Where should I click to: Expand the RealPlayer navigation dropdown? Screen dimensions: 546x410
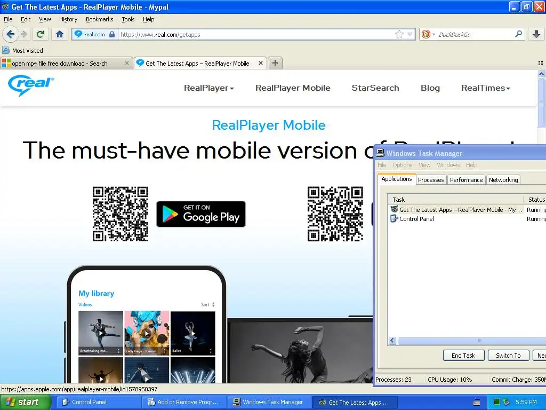click(x=208, y=88)
